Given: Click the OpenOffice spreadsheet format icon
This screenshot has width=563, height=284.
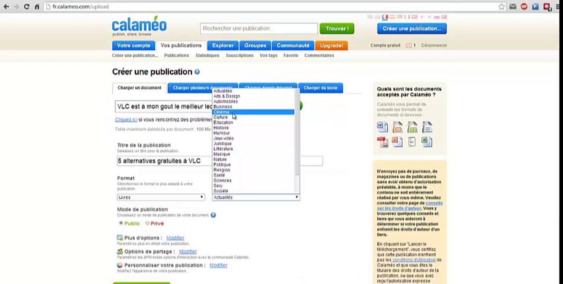Looking at the screenshot, I should click(x=412, y=127).
